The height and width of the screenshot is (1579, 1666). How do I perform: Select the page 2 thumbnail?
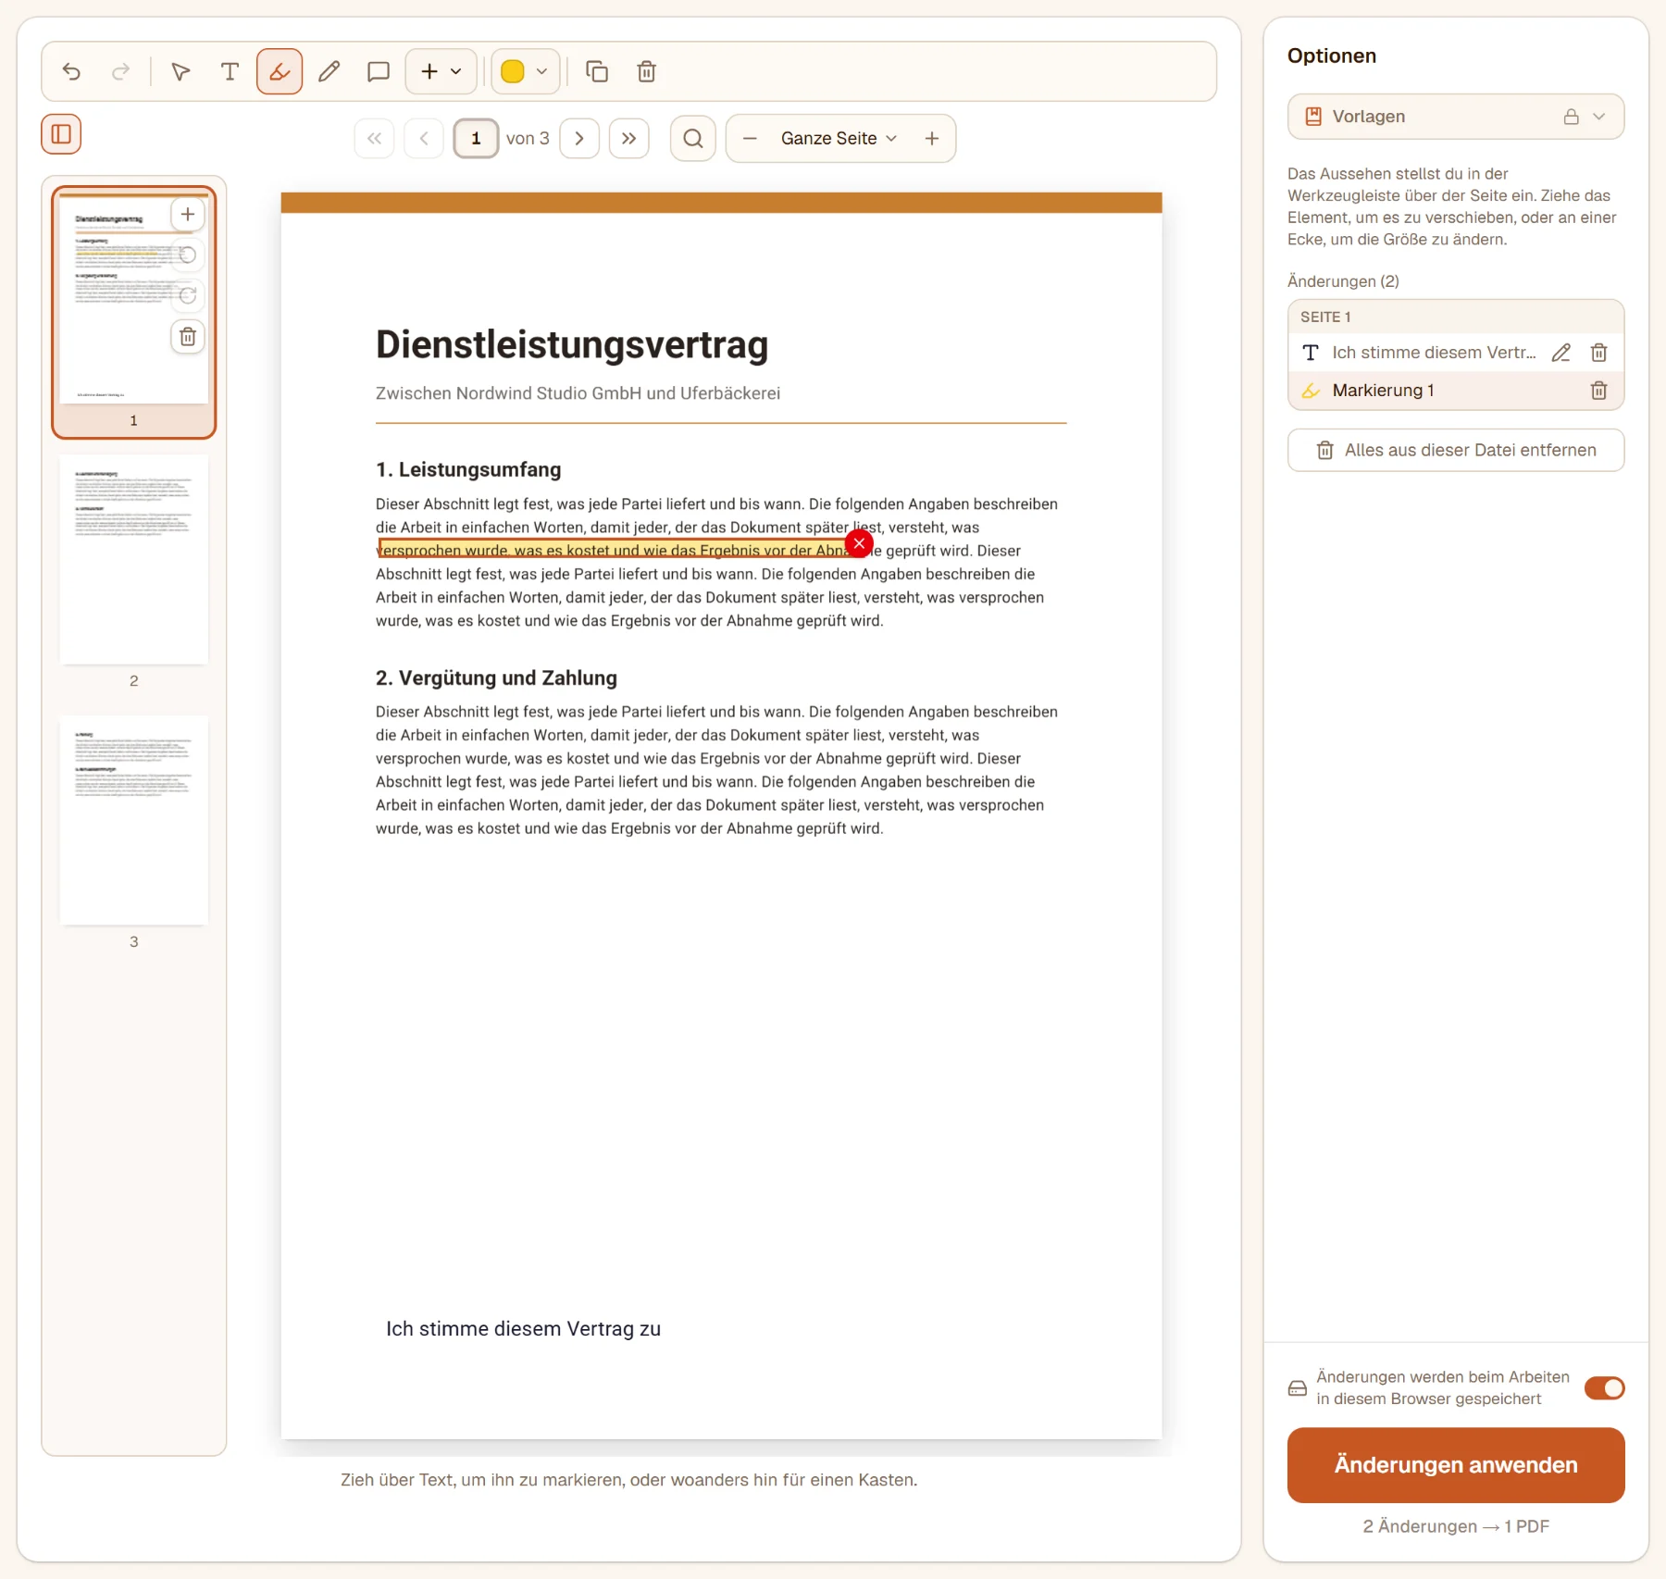coord(133,560)
